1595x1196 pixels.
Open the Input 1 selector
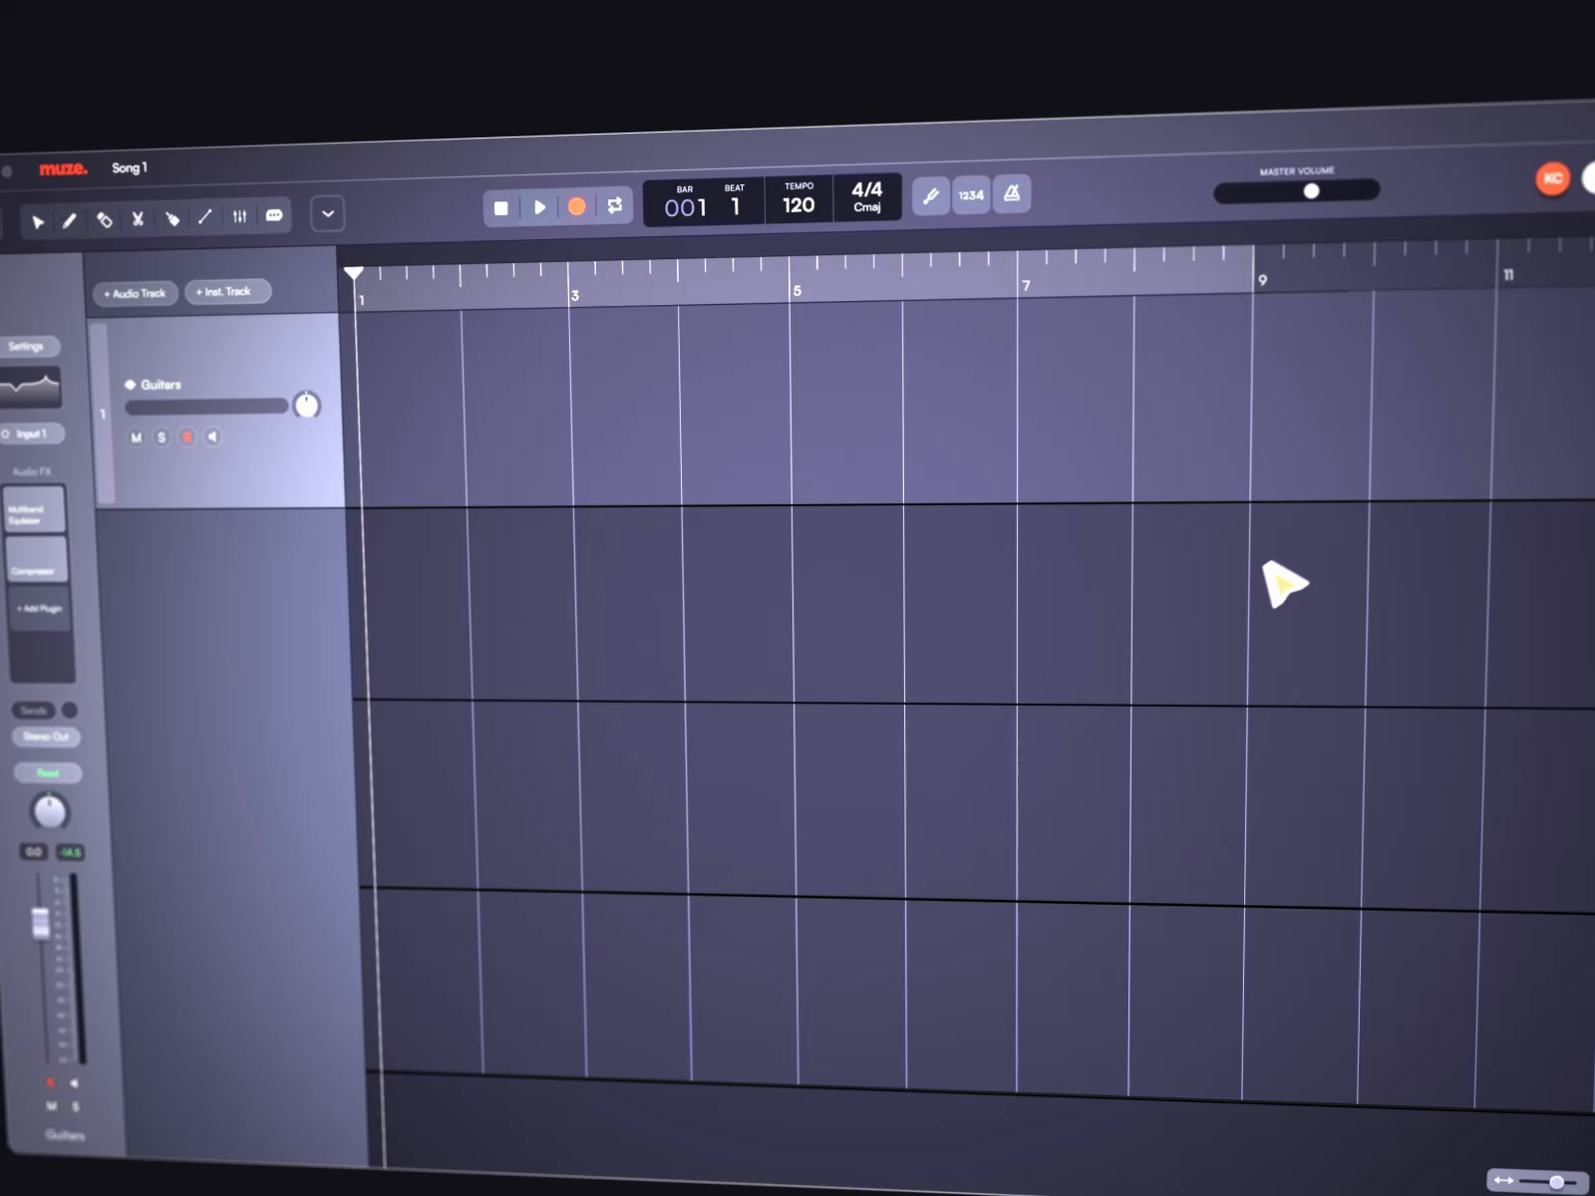coord(32,434)
